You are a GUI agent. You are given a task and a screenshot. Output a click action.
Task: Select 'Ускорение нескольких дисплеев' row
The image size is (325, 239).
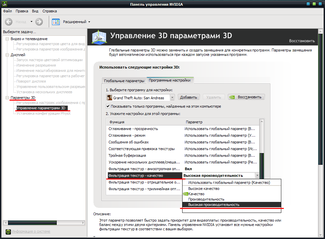coord(183,162)
